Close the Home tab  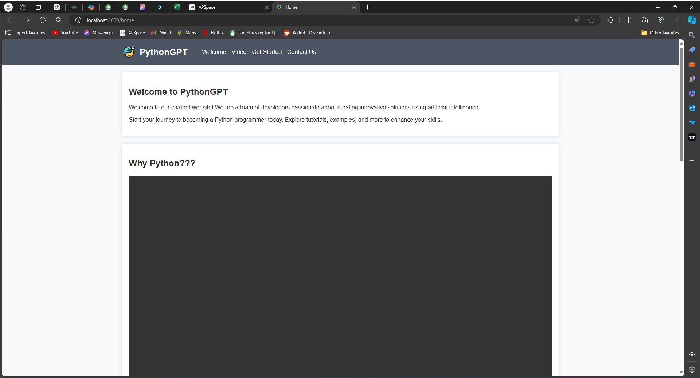(354, 7)
